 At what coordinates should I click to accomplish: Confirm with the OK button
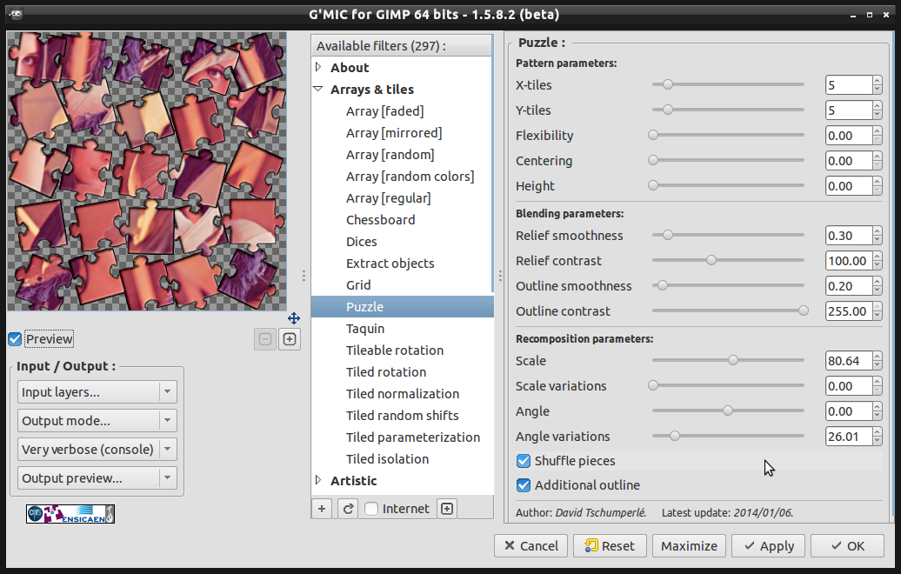coord(848,546)
